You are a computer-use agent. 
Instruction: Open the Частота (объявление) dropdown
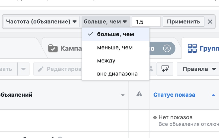tap(42, 22)
